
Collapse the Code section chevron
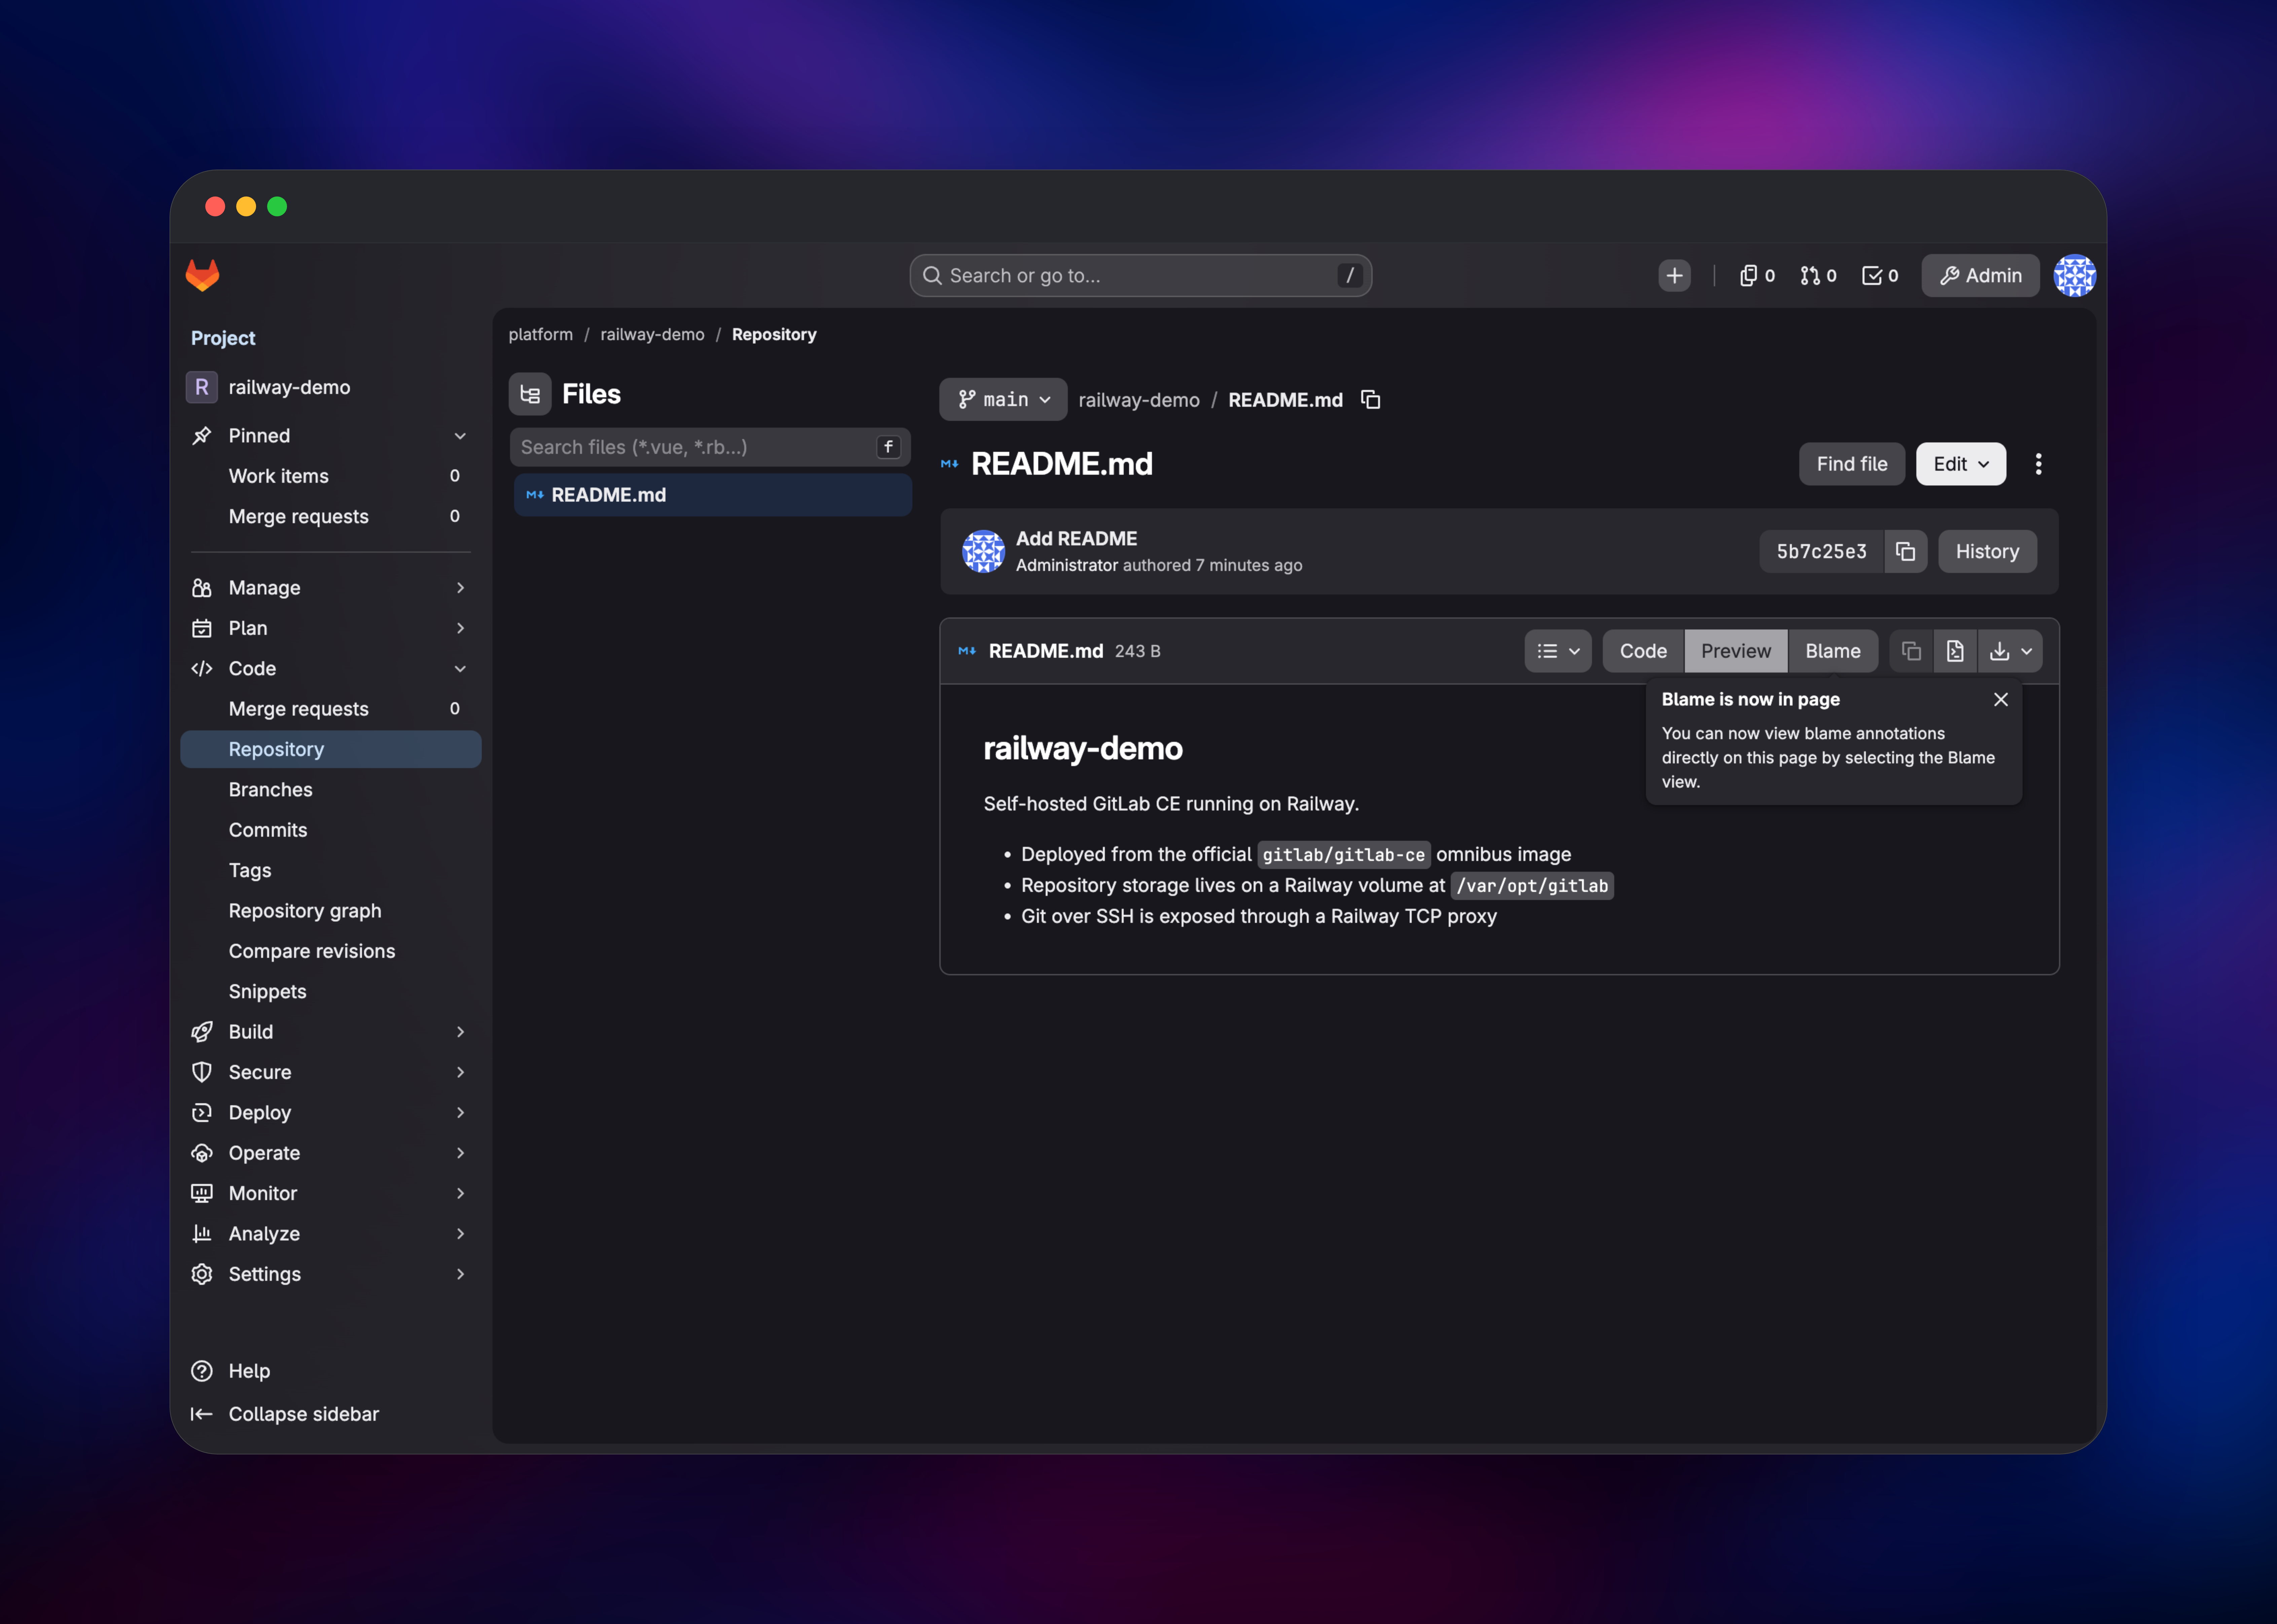pos(460,669)
